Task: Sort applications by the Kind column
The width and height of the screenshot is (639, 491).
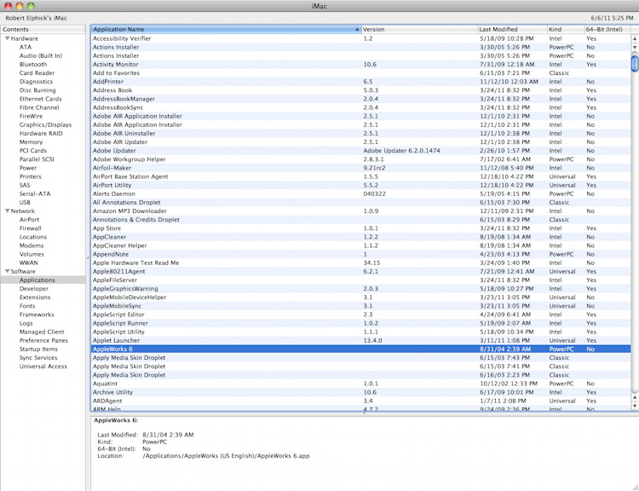Action: click(564, 29)
